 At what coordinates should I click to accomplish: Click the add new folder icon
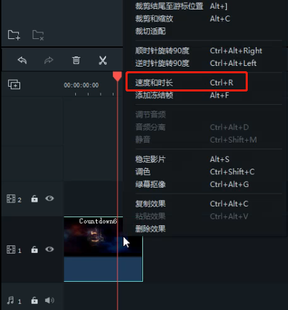click(x=14, y=35)
